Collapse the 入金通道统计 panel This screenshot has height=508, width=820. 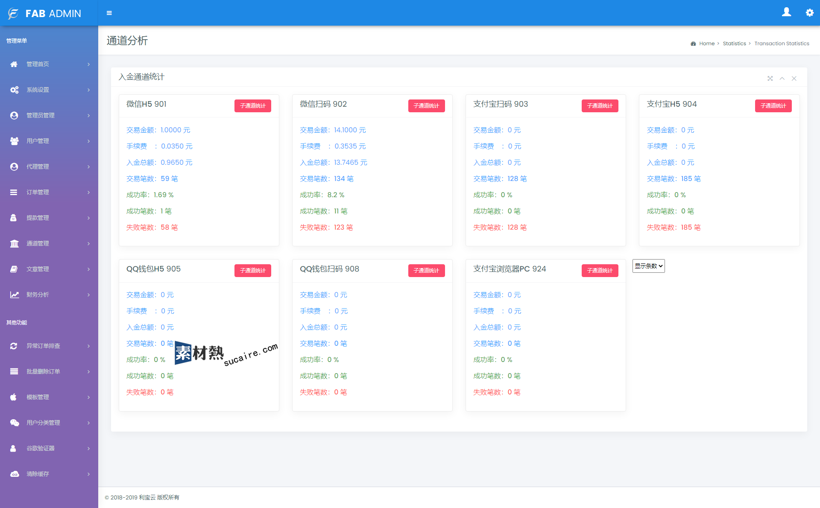pos(782,79)
